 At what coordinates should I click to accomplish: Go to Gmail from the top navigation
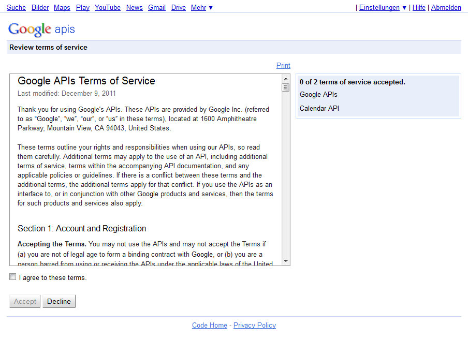tap(156, 7)
